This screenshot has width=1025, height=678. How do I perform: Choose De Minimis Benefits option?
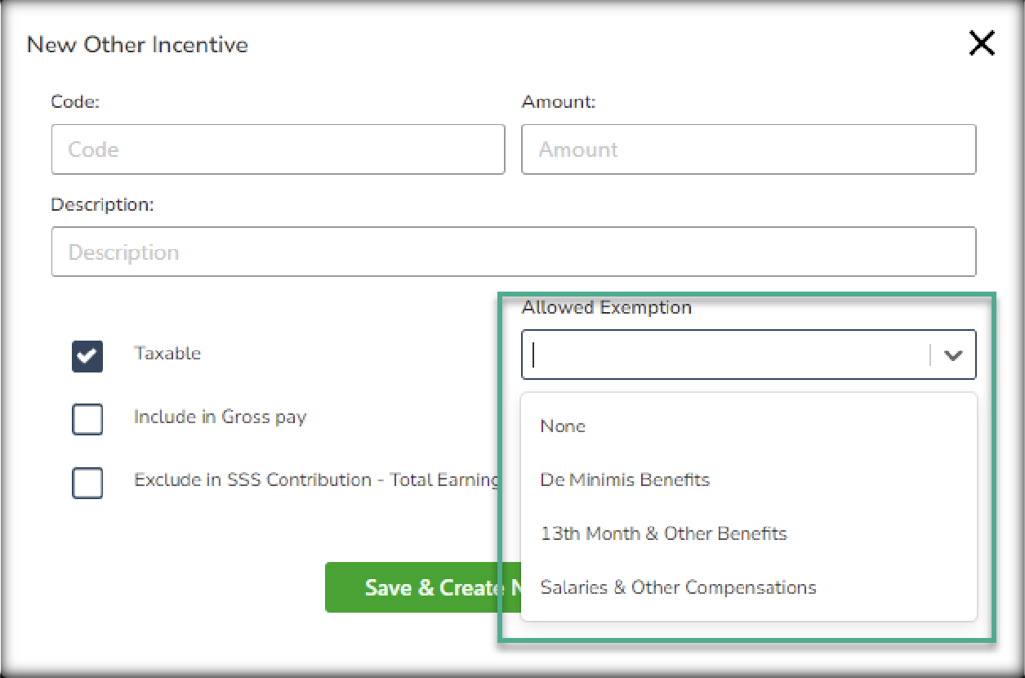tap(625, 480)
